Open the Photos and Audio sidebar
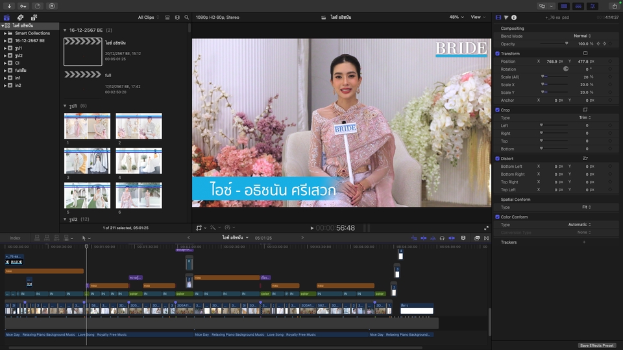Screen dimensions: 623x350 click(x=20, y=17)
